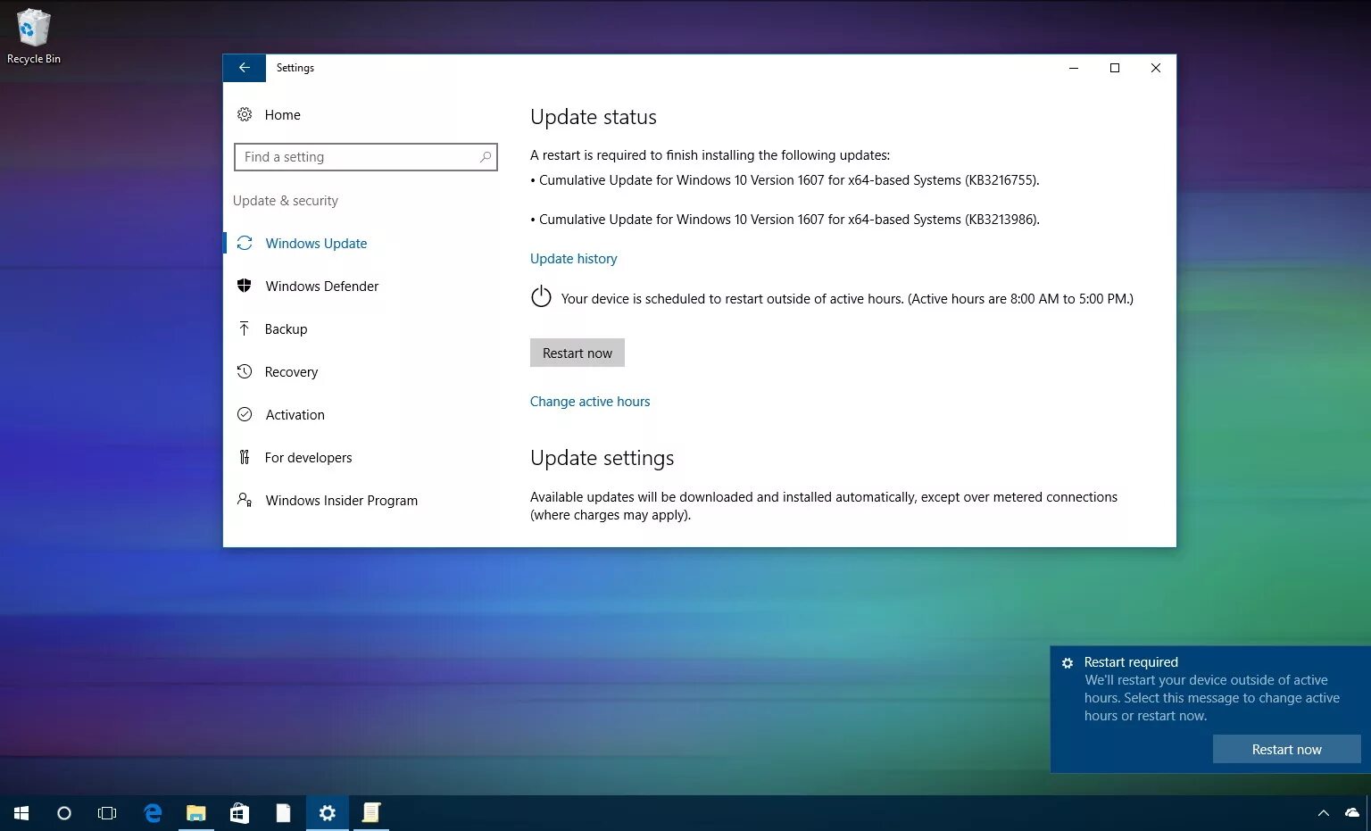Open the blank document icon in taskbar
The height and width of the screenshot is (831, 1371).
283,813
